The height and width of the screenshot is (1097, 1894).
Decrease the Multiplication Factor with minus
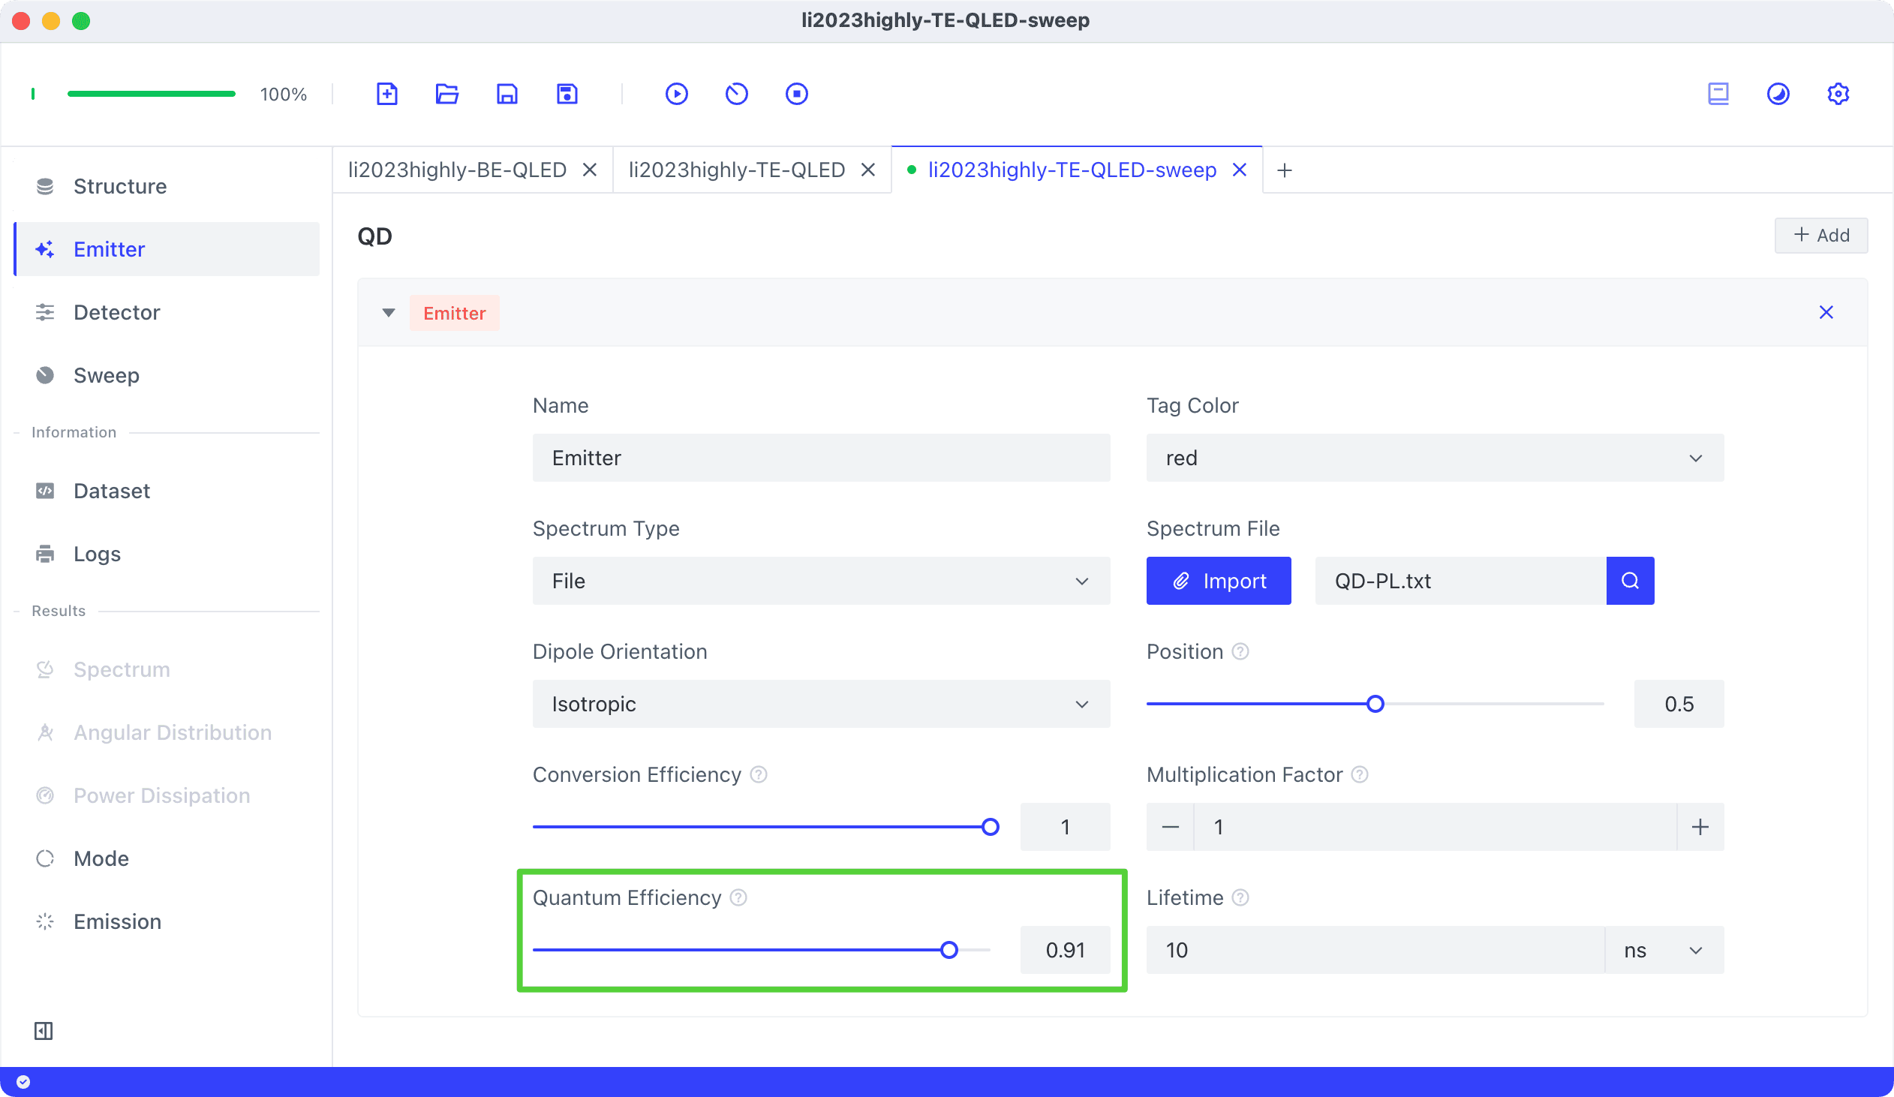(x=1170, y=828)
